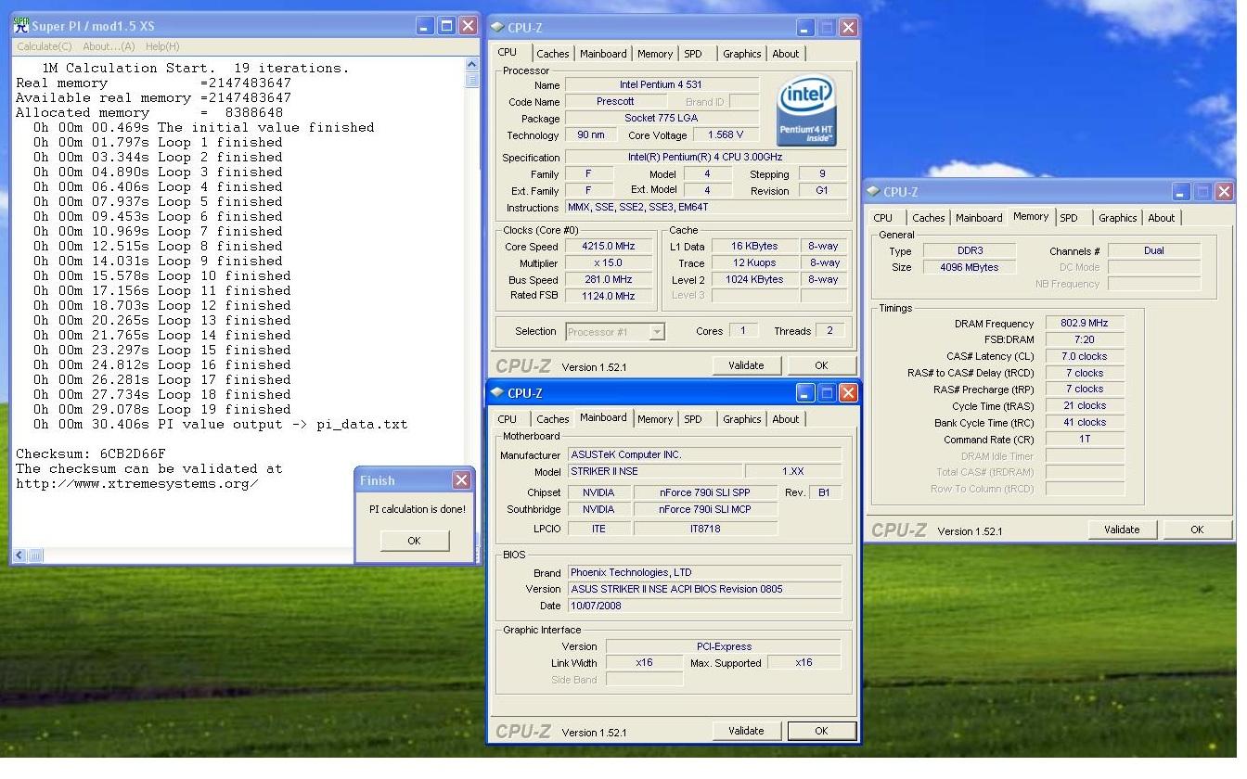1247x779 pixels.
Task: Click the Bus Speed value 281.0 MHz
Action: [x=608, y=279]
